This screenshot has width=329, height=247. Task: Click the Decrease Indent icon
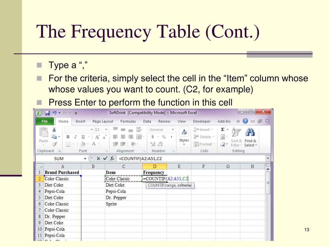(115, 144)
